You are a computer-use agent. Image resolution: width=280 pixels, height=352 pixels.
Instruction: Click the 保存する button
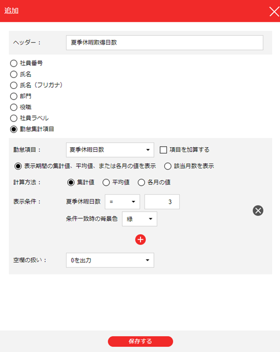coord(141,341)
